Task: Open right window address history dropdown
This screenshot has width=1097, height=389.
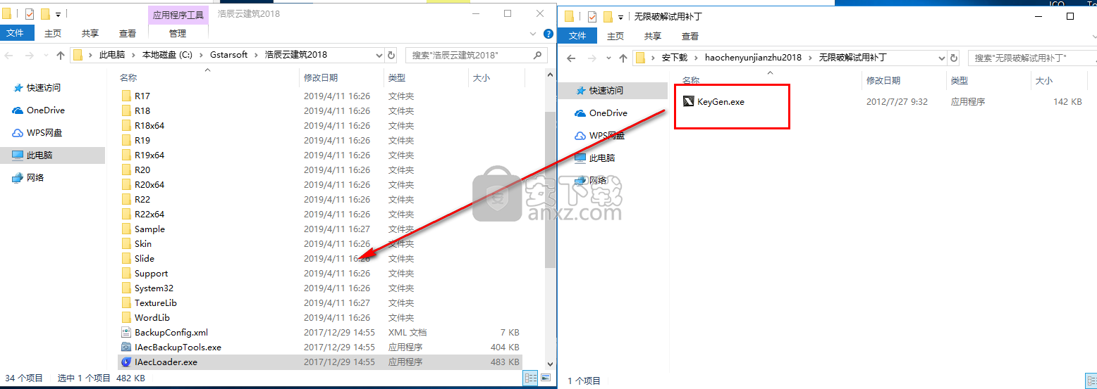Action: point(941,58)
